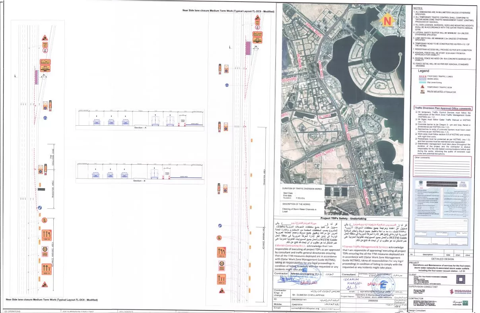Click the hatched work area in left layout
The height and width of the screenshot is (313, 480).
(37, 77)
